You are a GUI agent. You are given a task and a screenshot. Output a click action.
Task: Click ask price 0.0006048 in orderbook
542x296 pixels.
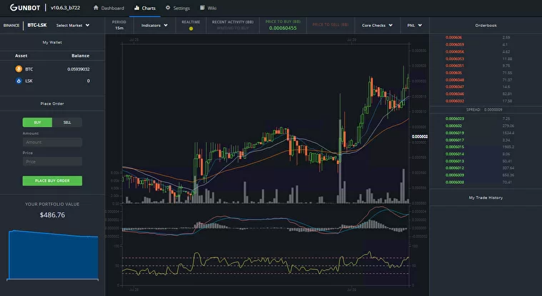[455, 80]
